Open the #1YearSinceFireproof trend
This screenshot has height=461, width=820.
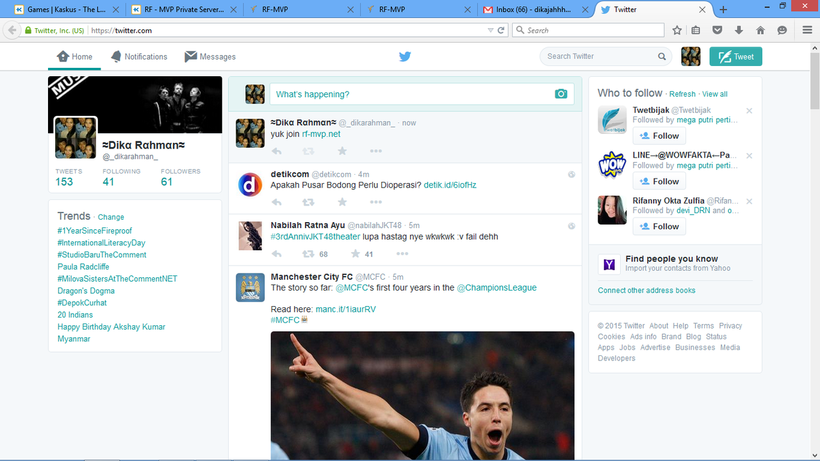95,230
